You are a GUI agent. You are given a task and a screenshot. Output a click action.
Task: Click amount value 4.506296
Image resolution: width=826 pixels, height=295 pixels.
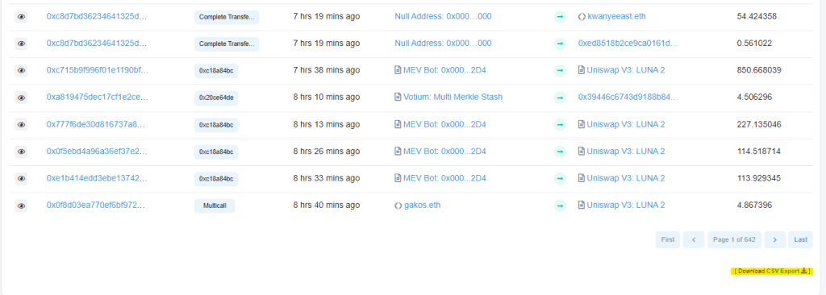click(754, 97)
